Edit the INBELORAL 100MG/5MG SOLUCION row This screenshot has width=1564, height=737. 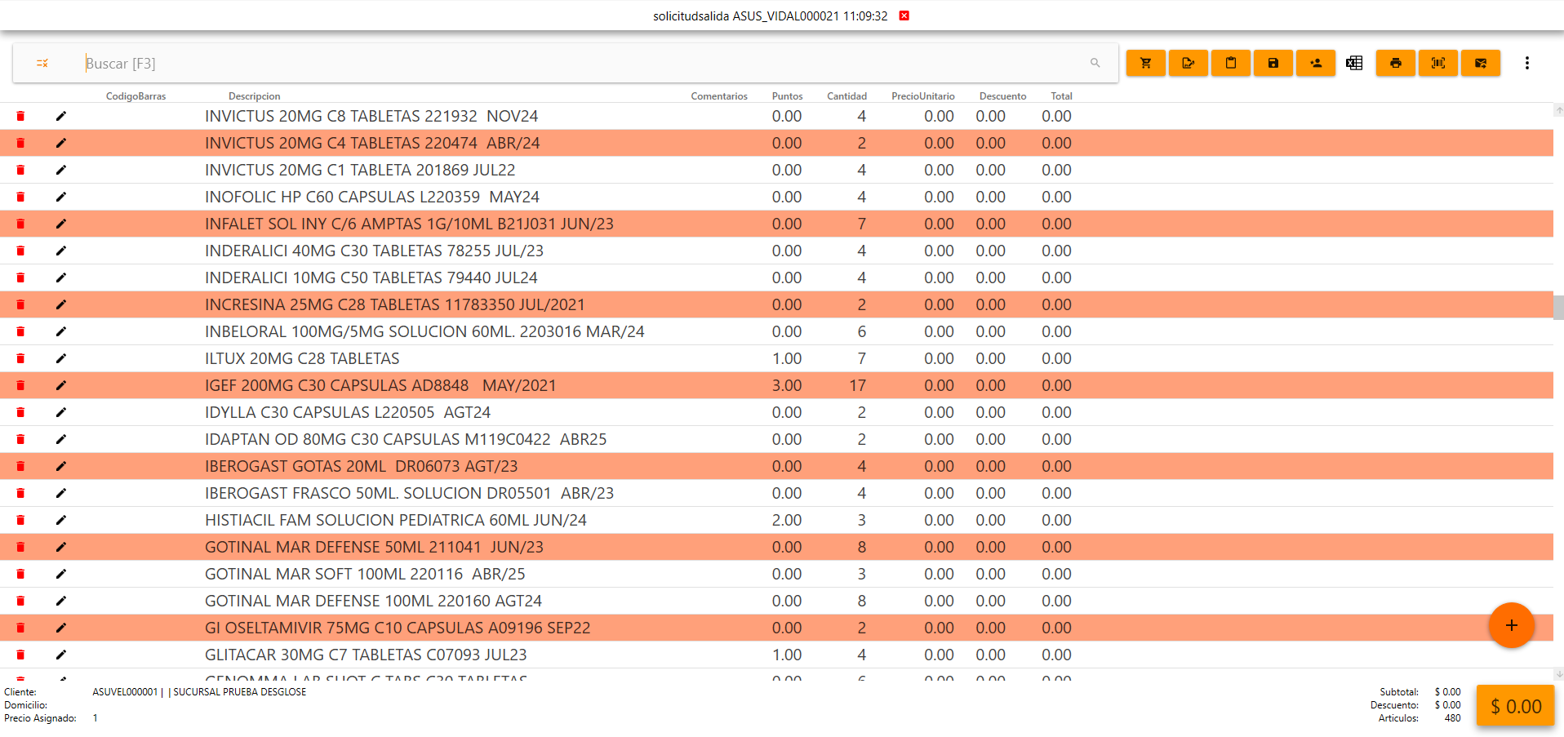(x=61, y=331)
